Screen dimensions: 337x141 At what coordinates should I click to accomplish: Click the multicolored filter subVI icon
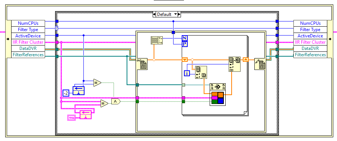point(217,98)
